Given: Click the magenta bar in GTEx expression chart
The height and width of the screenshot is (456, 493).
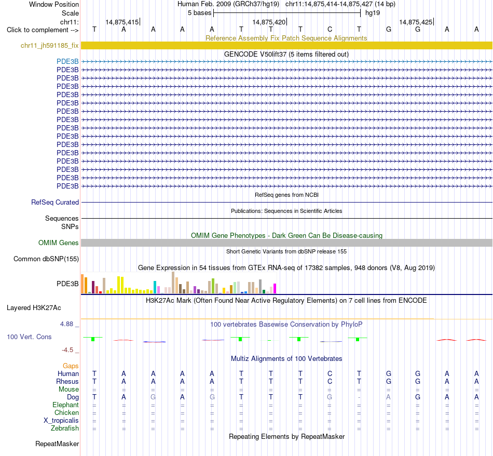Looking at the screenshot, I should click(275, 289).
